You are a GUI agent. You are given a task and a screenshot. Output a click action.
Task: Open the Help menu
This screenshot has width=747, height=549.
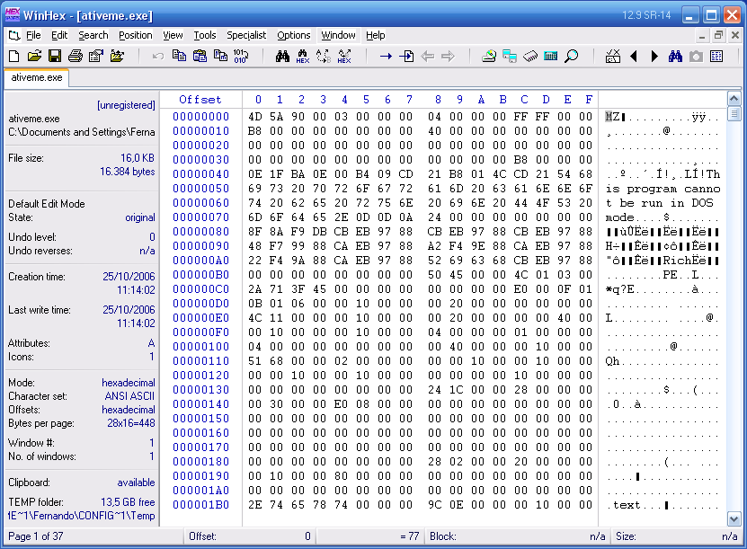tap(376, 35)
